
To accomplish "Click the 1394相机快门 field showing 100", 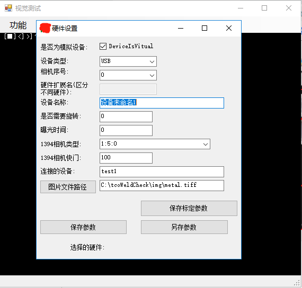I will 126,158.
